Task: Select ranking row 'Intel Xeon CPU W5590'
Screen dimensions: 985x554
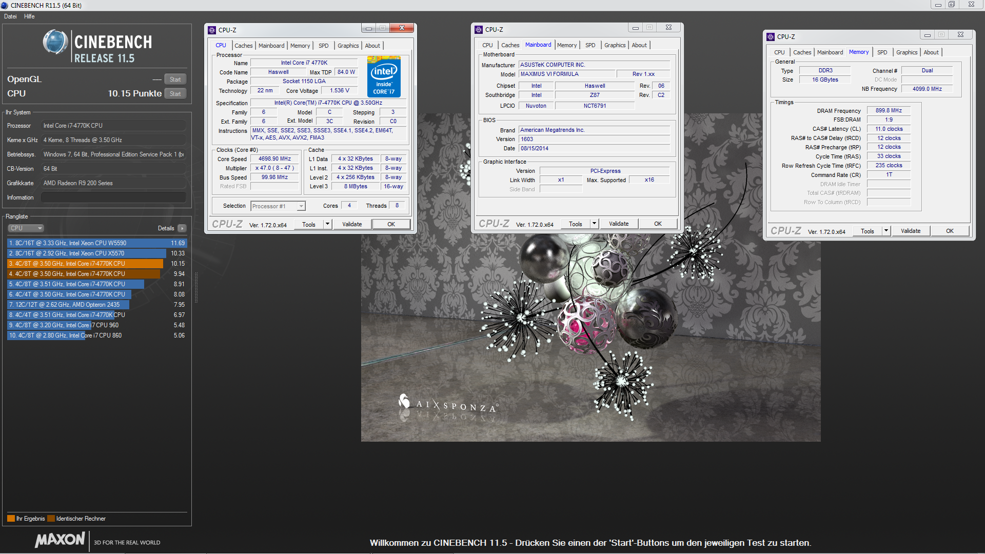Action: click(97, 243)
